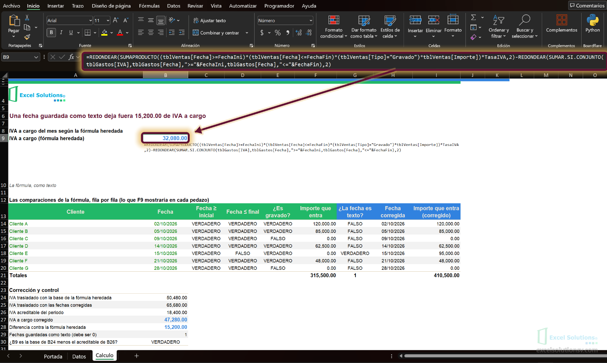
Task: Increase font size with the larger A icon
Action: coord(116,20)
